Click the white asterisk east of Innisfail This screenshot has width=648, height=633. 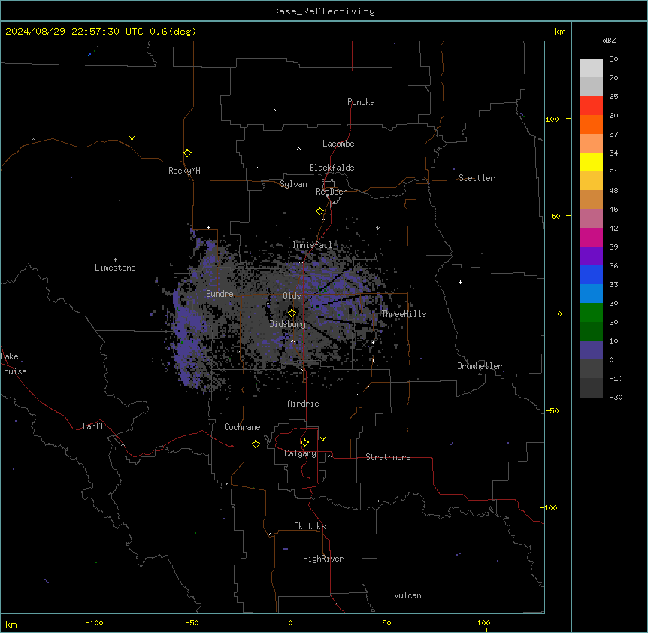pyautogui.click(x=377, y=228)
